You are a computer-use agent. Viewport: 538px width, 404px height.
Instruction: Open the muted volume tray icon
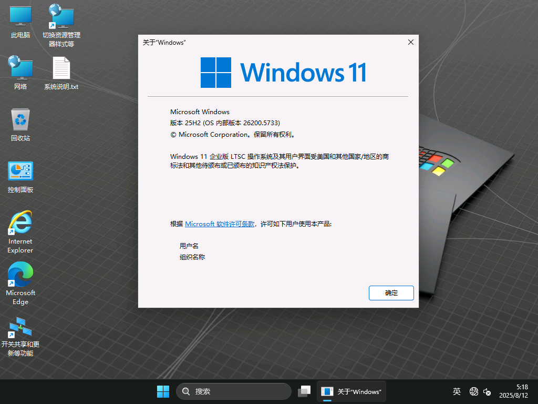click(x=487, y=391)
